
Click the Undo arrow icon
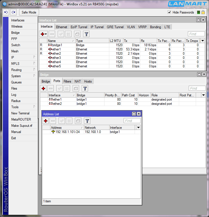(x=6, y=12)
